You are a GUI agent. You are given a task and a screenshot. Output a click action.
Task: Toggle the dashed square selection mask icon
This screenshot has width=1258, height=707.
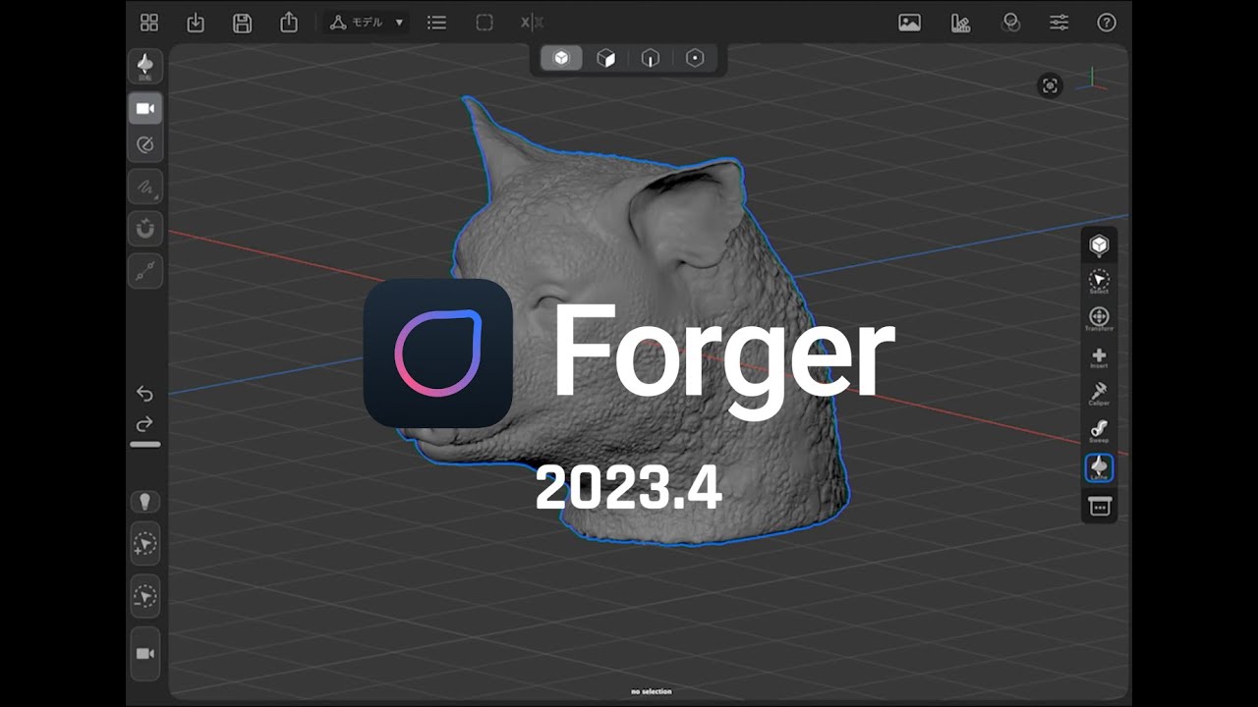(x=485, y=23)
